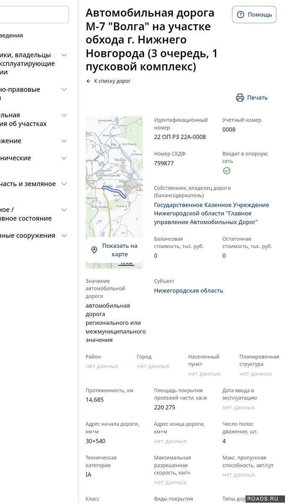Open the сведения item in the sidebar
The width and height of the screenshot is (285, 503).
tap(13, 36)
